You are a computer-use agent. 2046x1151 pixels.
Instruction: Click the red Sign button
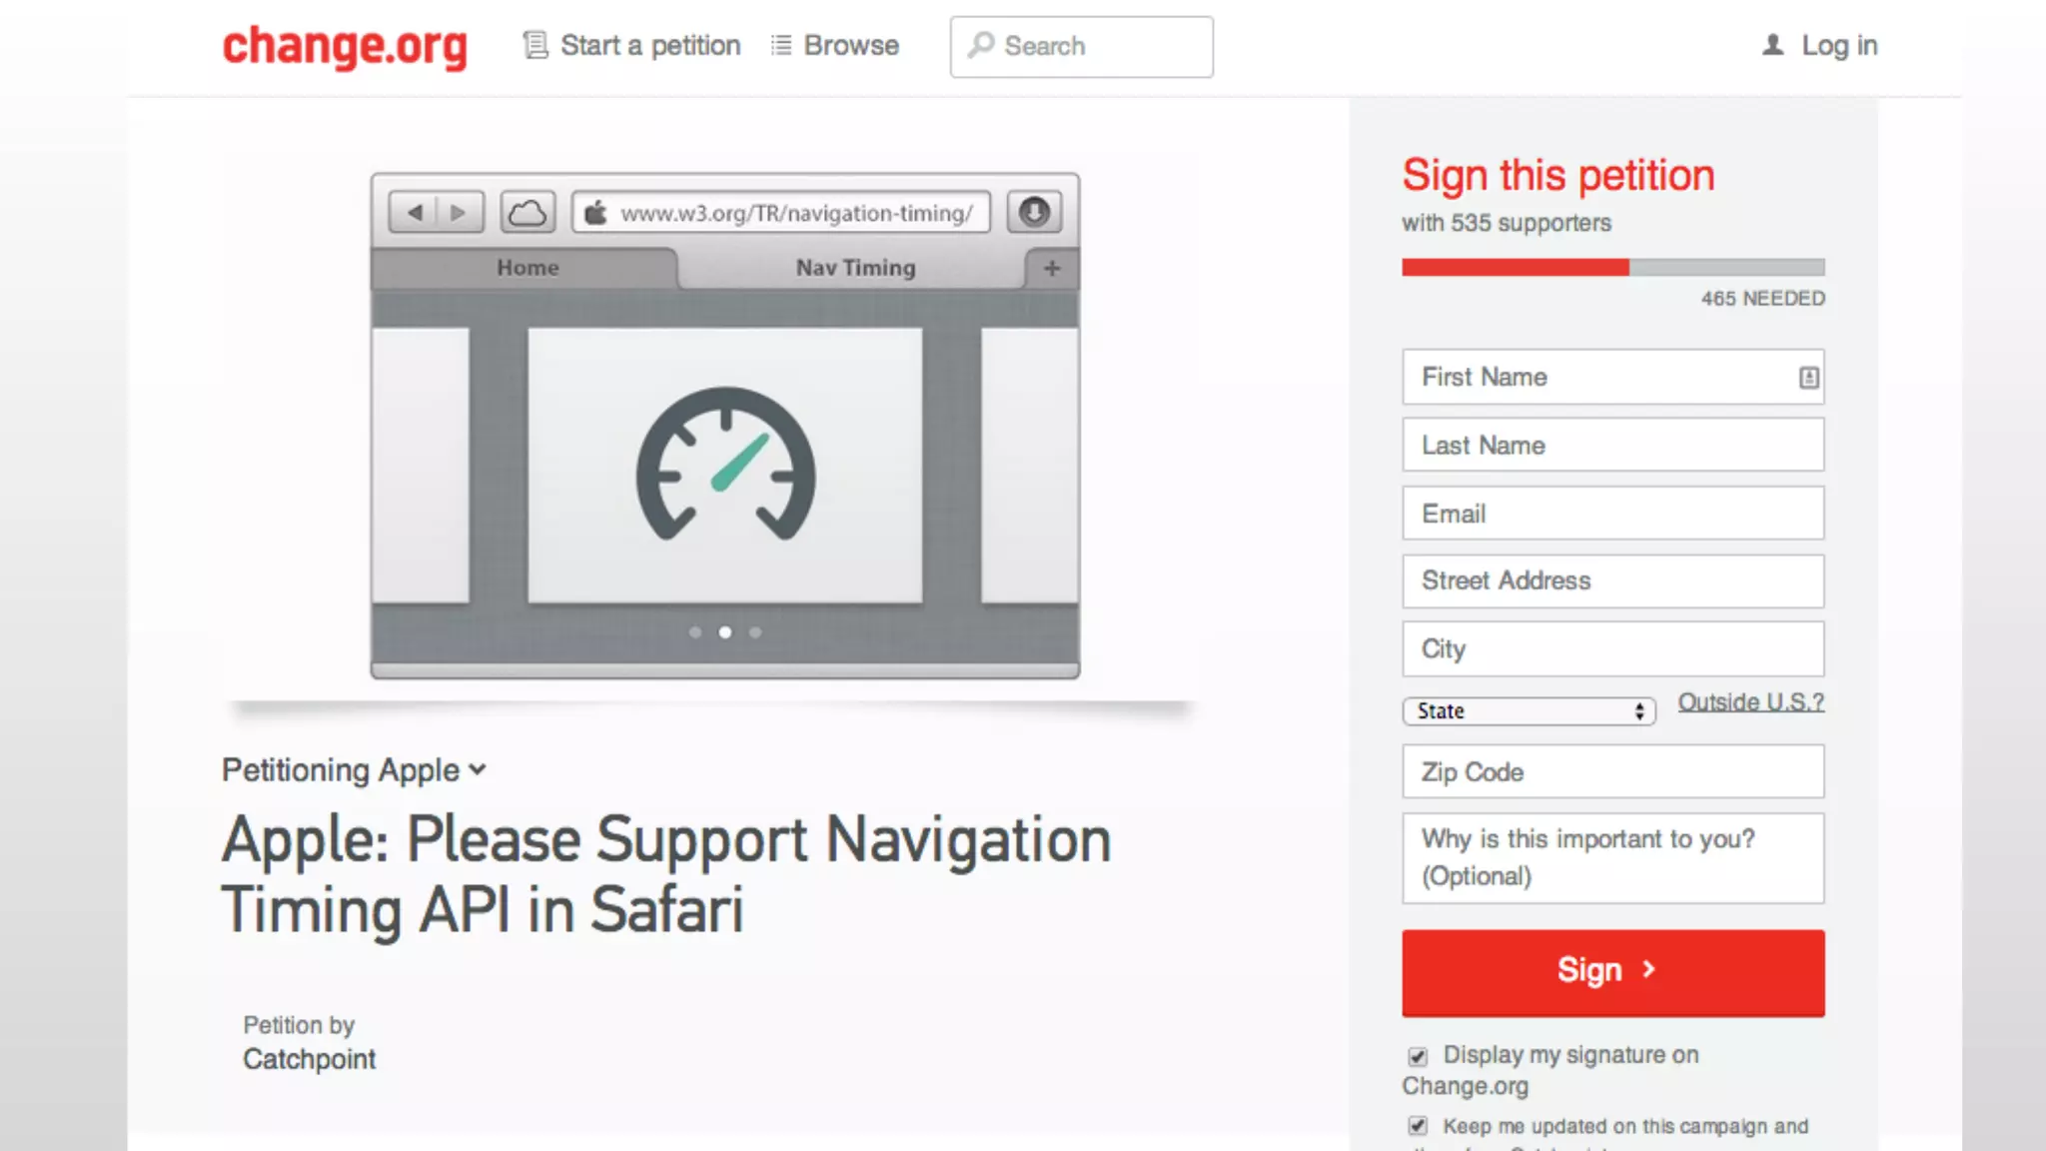click(1612, 972)
